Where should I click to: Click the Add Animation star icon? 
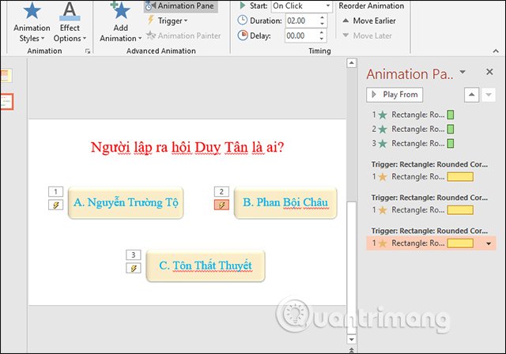point(121,10)
